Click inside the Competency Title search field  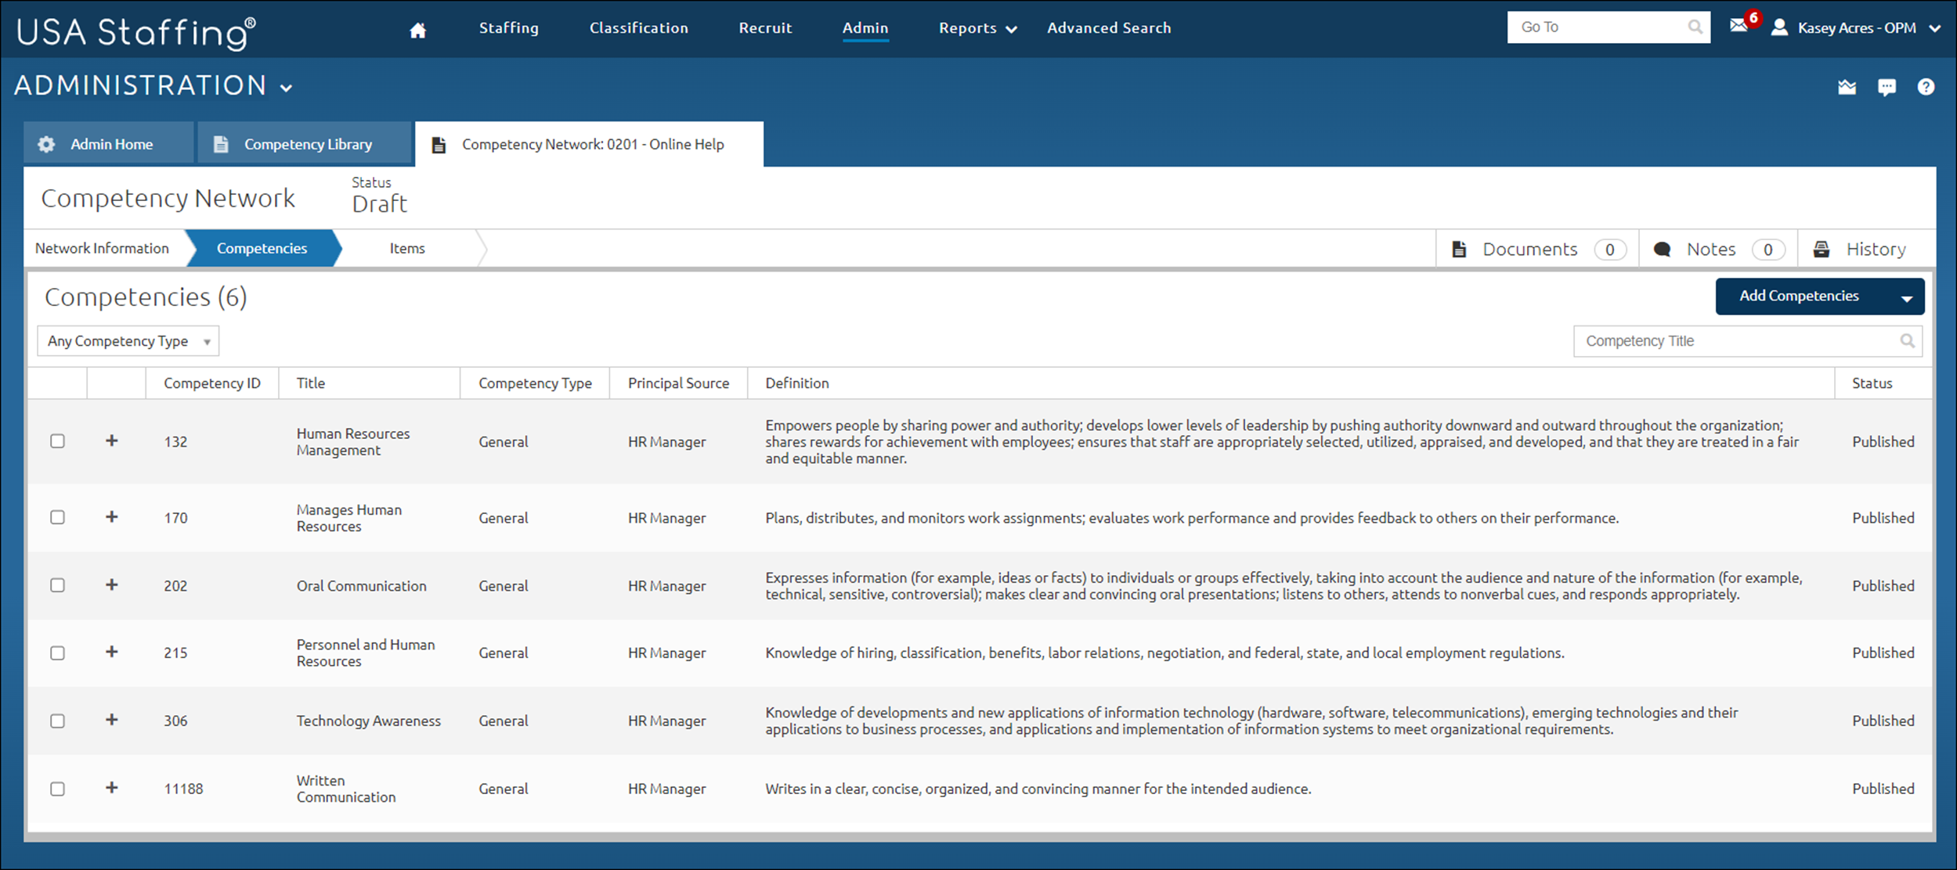(1723, 340)
